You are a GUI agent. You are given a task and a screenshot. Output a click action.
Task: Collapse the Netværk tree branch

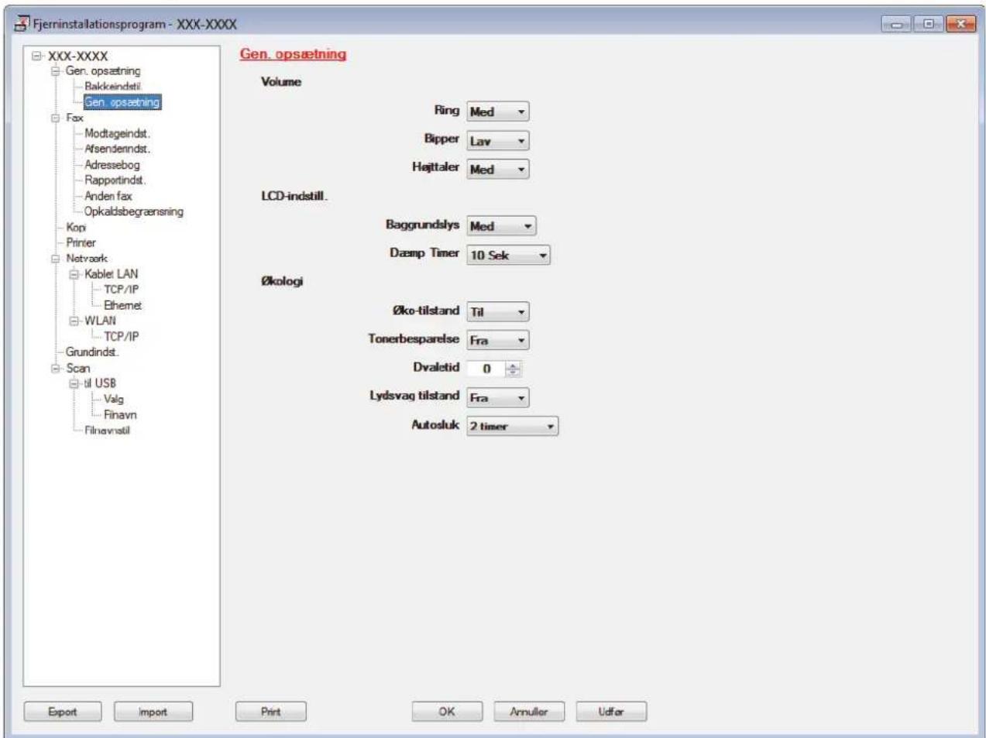[56, 259]
